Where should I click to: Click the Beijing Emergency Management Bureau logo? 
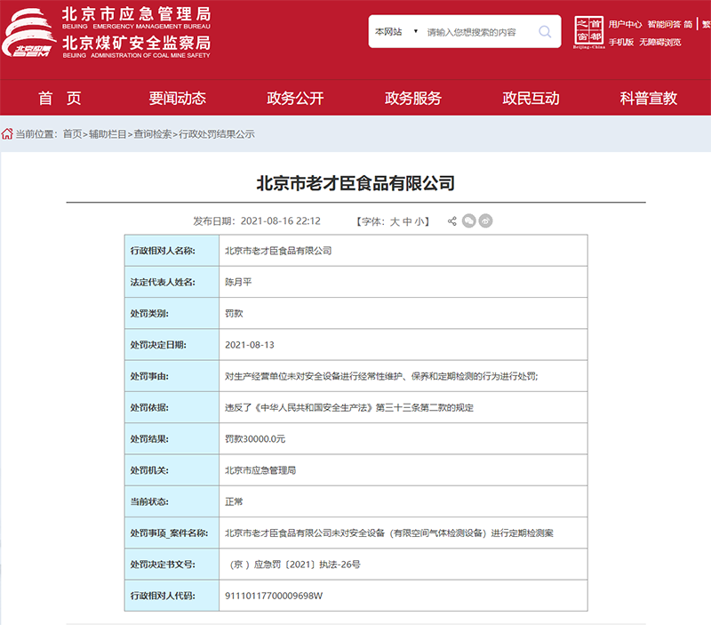28,34
